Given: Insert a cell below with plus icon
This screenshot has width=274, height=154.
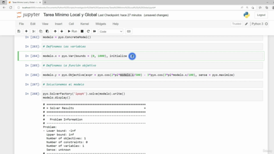Looking at the screenshot, I should 26,31.
